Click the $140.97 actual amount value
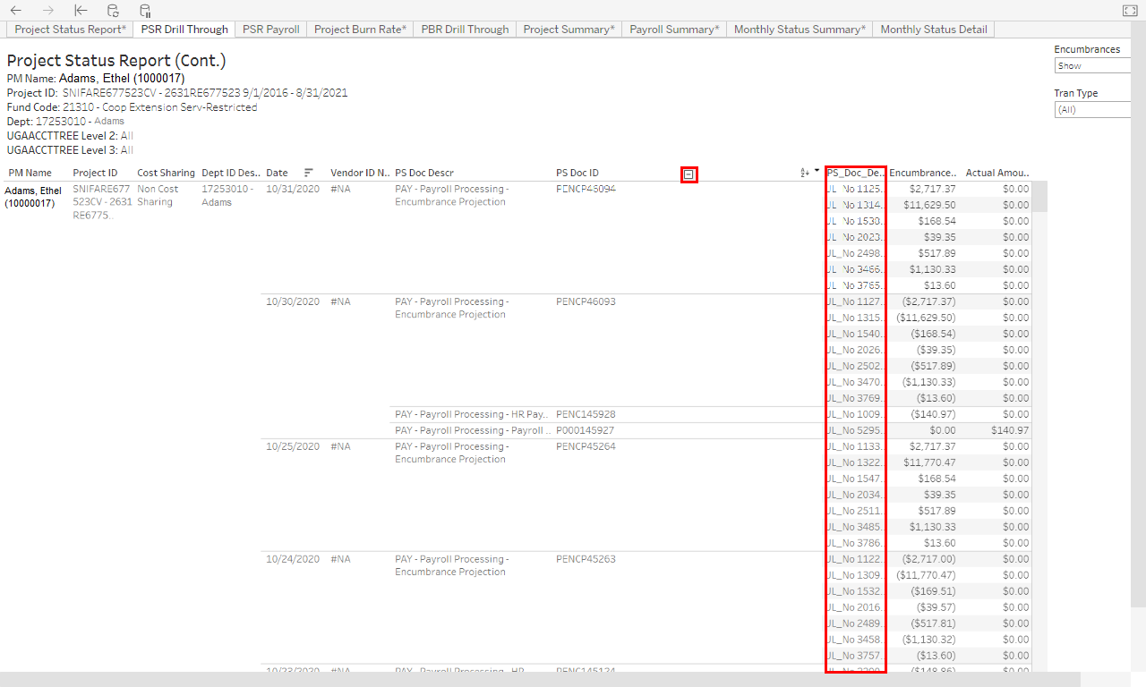Viewport: 1146px width, 687px height. [x=1011, y=430]
